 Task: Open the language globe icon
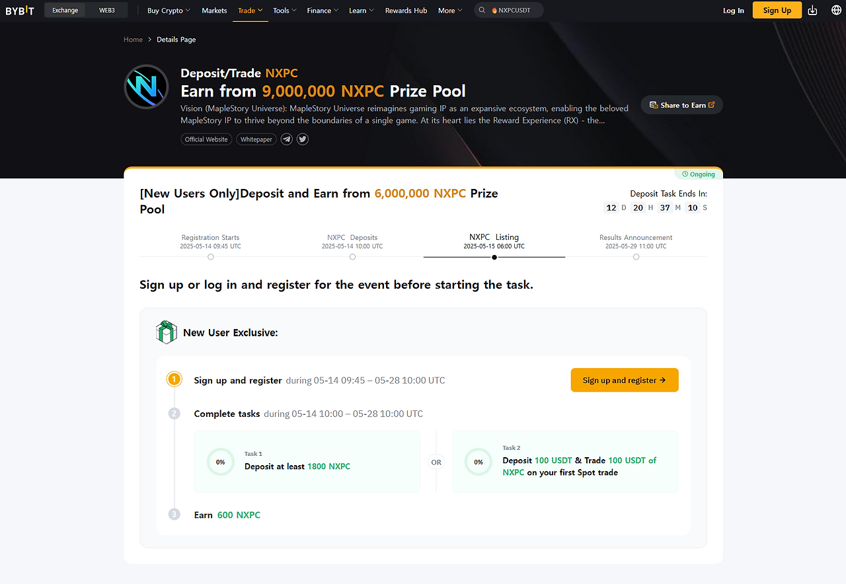[836, 11]
